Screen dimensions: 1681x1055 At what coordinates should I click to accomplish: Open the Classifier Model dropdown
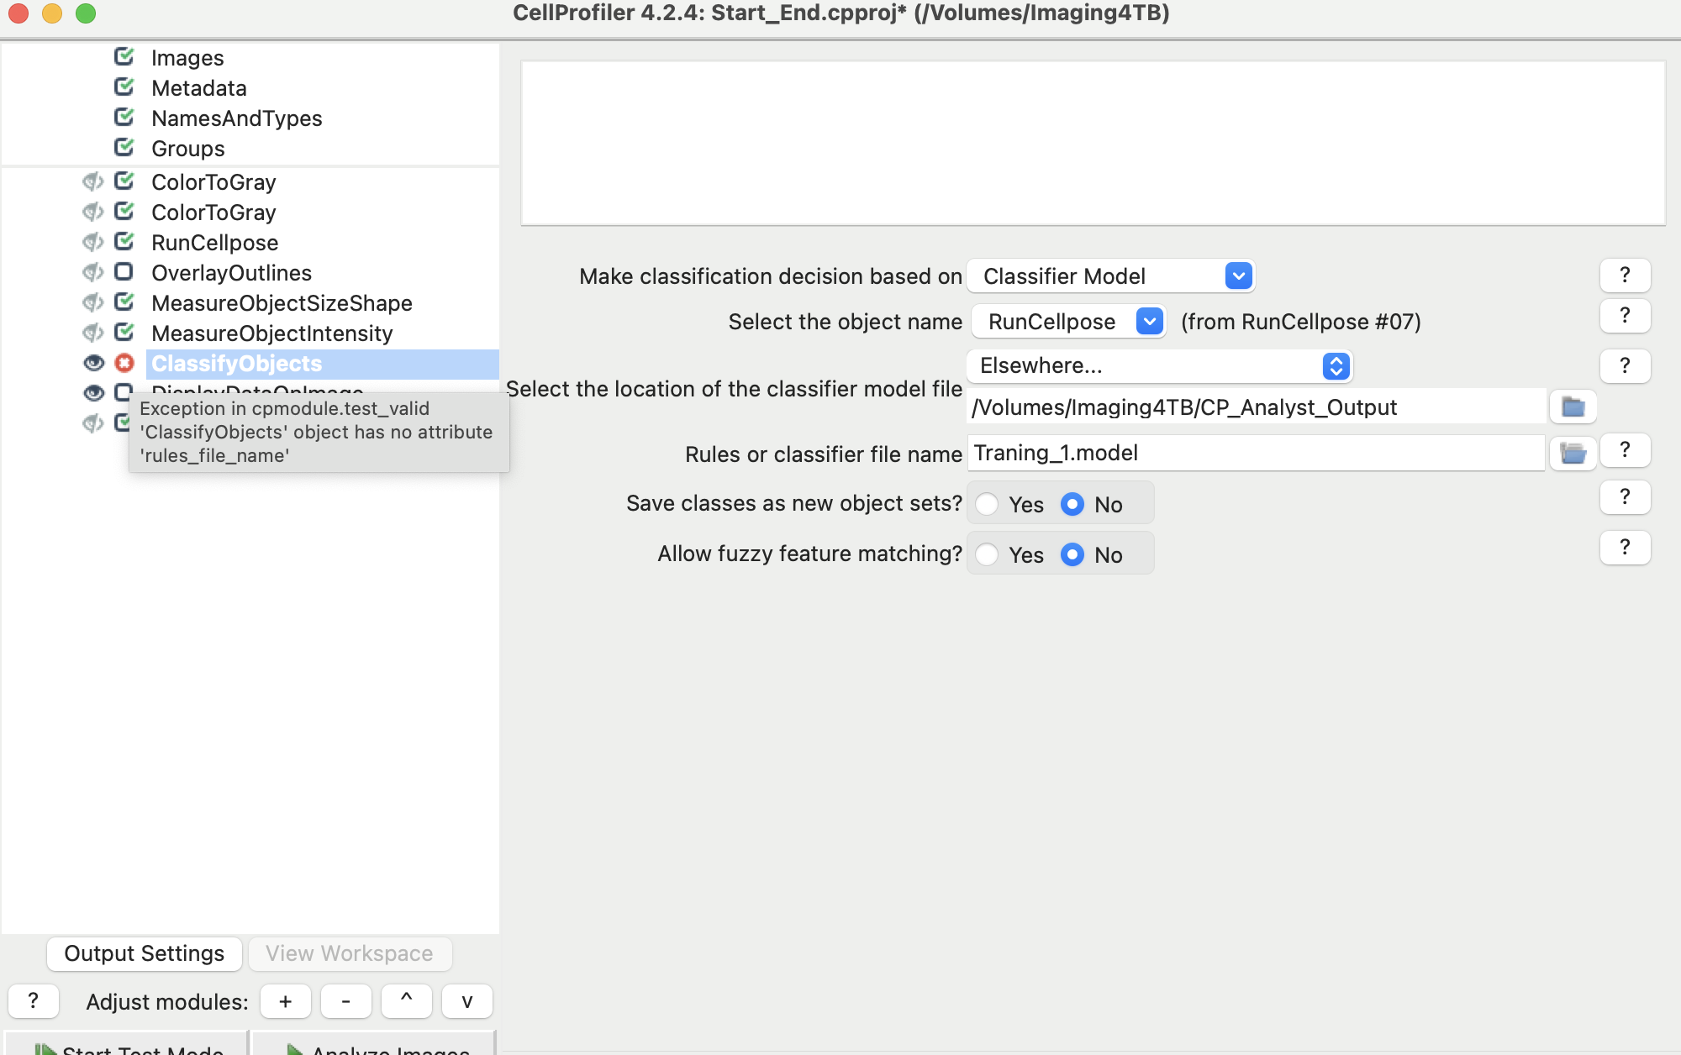1238,276
